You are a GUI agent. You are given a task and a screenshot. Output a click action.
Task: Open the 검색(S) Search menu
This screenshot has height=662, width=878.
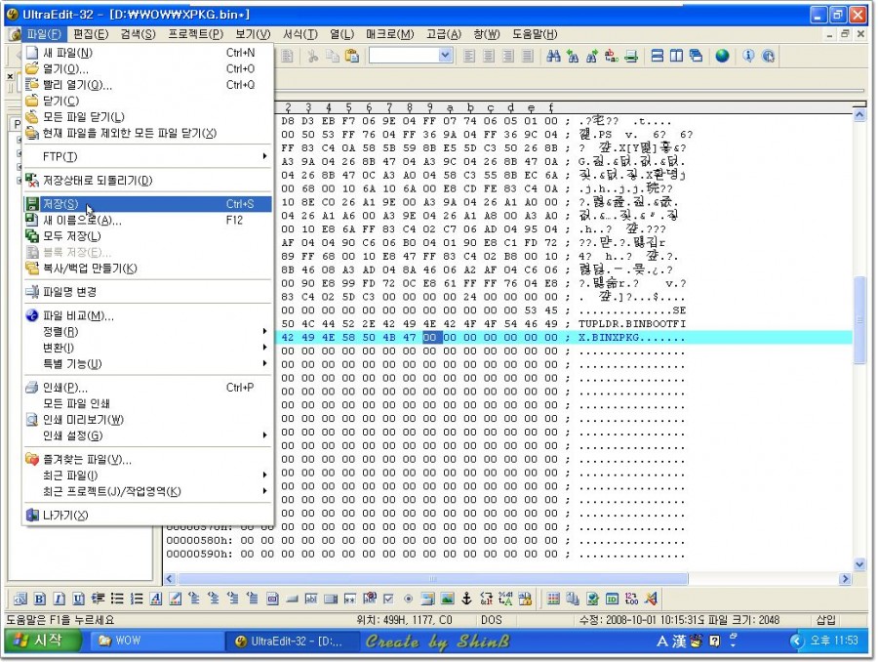point(138,34)
